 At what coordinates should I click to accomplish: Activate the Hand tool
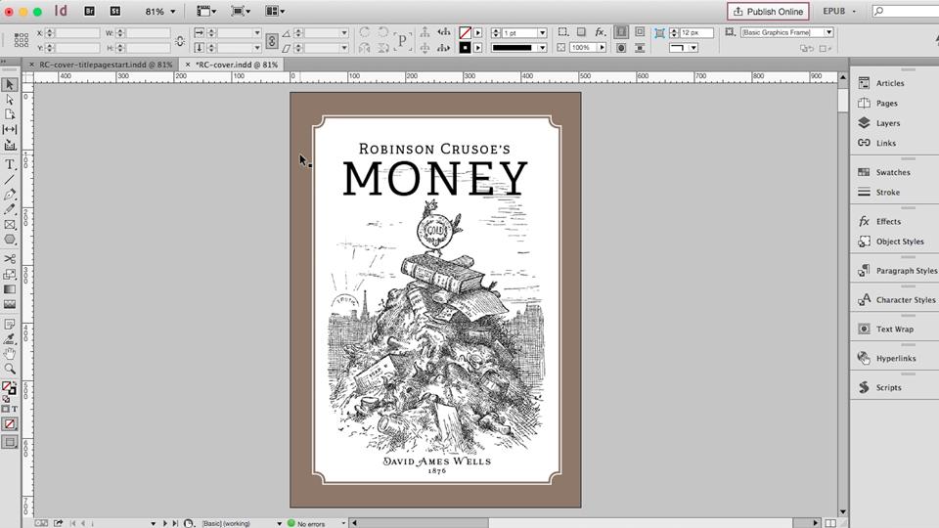coord(10,354)
